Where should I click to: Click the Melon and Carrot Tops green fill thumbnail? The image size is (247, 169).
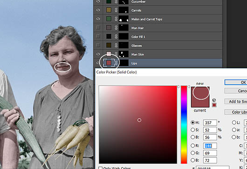point(109,19)
